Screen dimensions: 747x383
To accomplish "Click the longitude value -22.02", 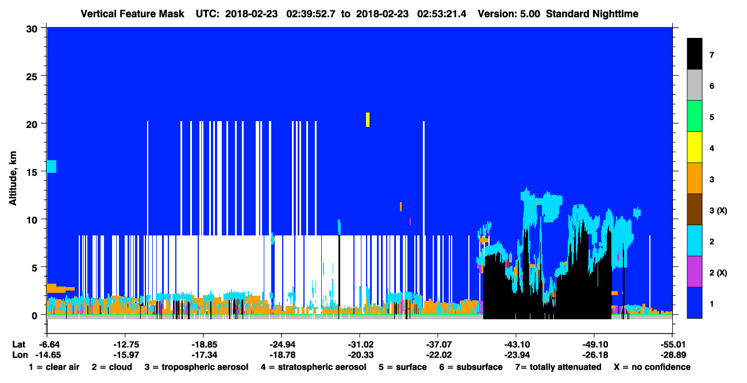I will pos(438,355).
